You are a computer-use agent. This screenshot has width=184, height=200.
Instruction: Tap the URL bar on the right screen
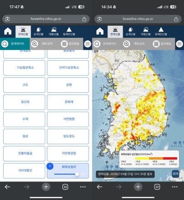[x=138, y=19]
